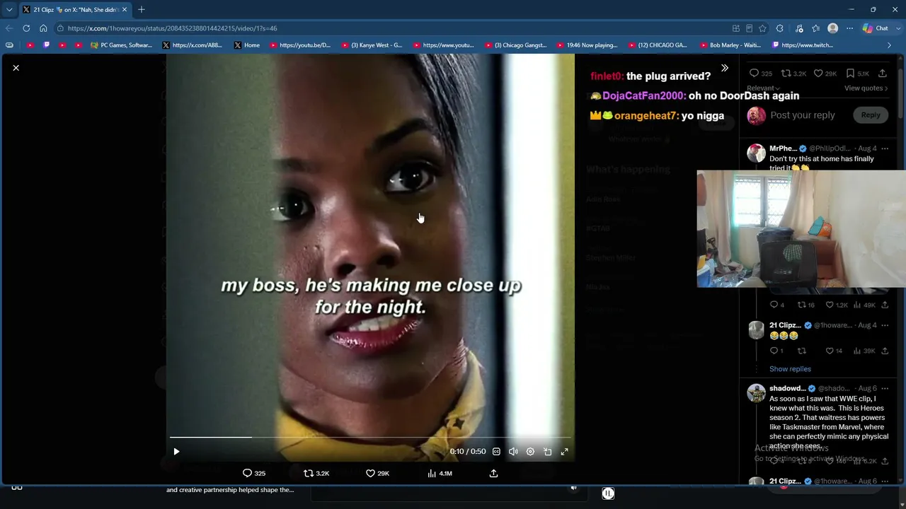Viewport: 906px width, 509px height.
Task: Reply to MrPhe... comment with 4 replies
Action: (x=776, y=305)
